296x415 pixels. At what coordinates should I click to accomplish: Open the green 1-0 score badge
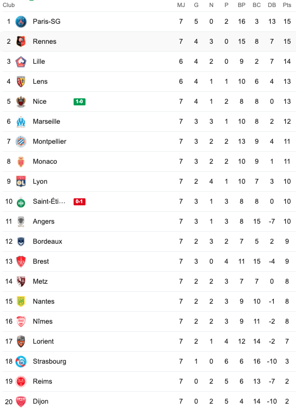(80, 102)
